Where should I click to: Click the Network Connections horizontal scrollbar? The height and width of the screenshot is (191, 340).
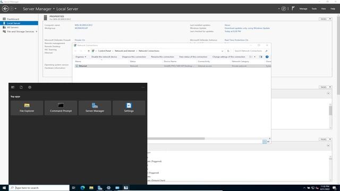point(176,138)
